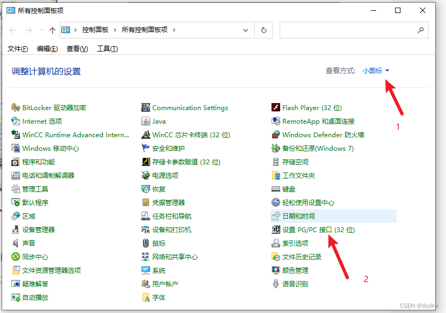Click the Windows 移动中心 icon

15,149
